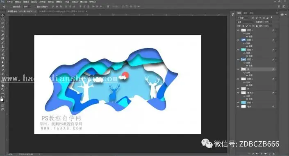Image resolution: width=289 pixels, height=156 pixels.
Task: Select the Eyedropper tool
Action: (x=2, y=35)
